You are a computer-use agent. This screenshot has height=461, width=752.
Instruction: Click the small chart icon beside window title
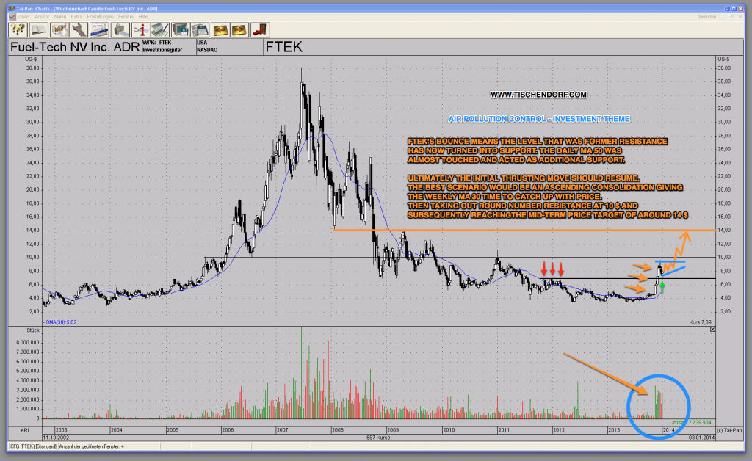tap(13, 17)
